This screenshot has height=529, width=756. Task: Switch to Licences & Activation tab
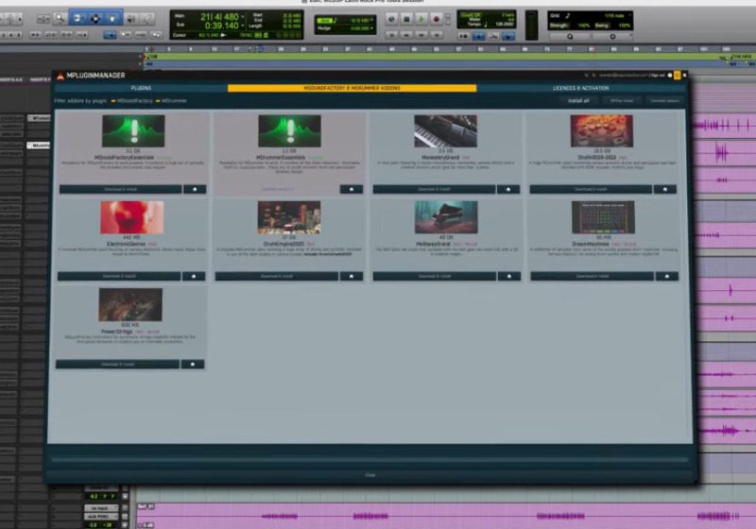[x=580, y=88]
